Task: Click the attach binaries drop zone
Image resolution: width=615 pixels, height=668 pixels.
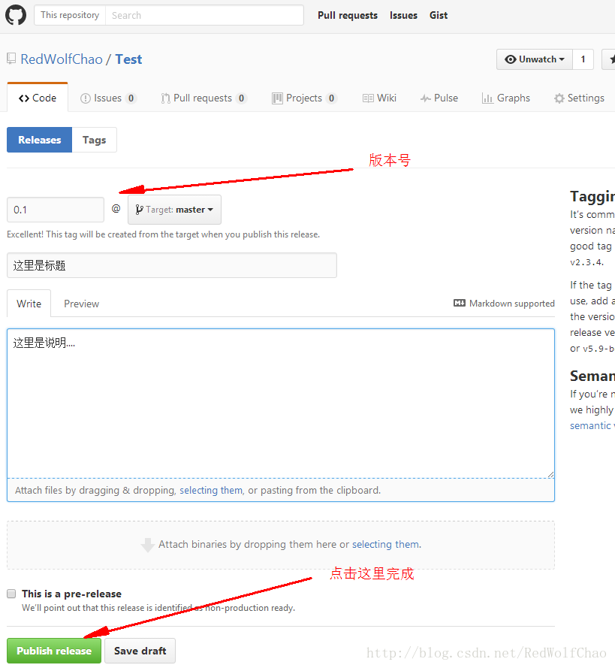Action: coord(281,545)
